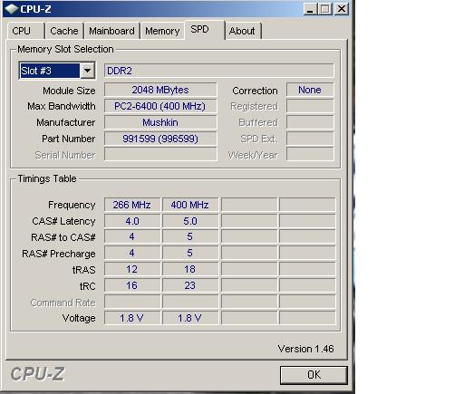This screenshot has width=464, height=394.
Task: Click the Memory Slot Selection heading
Action: (x=65, y=49)
